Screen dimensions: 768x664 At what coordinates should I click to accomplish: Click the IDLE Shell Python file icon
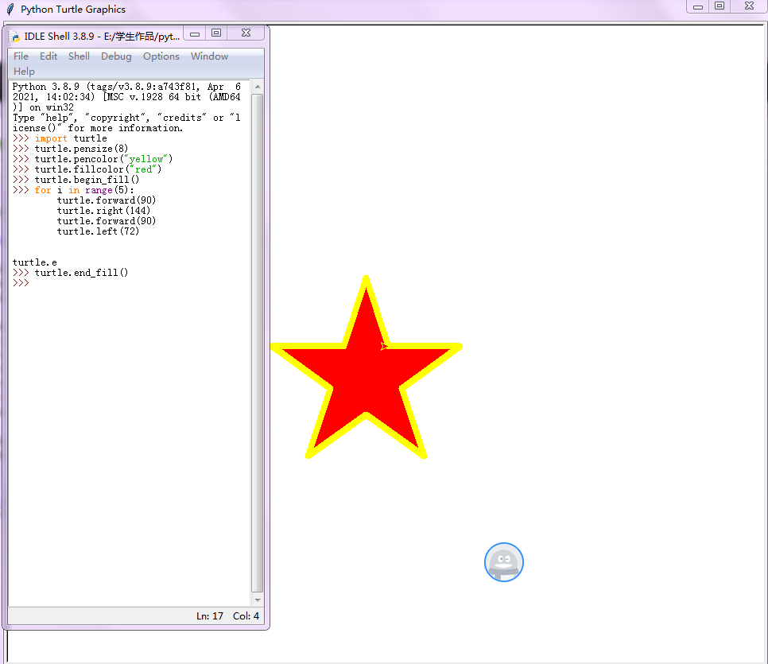click(x=14, y=37)
